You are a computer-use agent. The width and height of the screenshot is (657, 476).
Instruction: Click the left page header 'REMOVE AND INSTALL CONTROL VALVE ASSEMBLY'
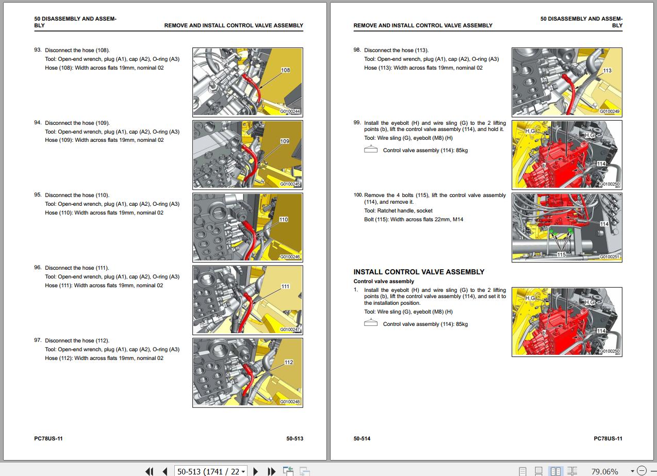(x=234, y=25)
